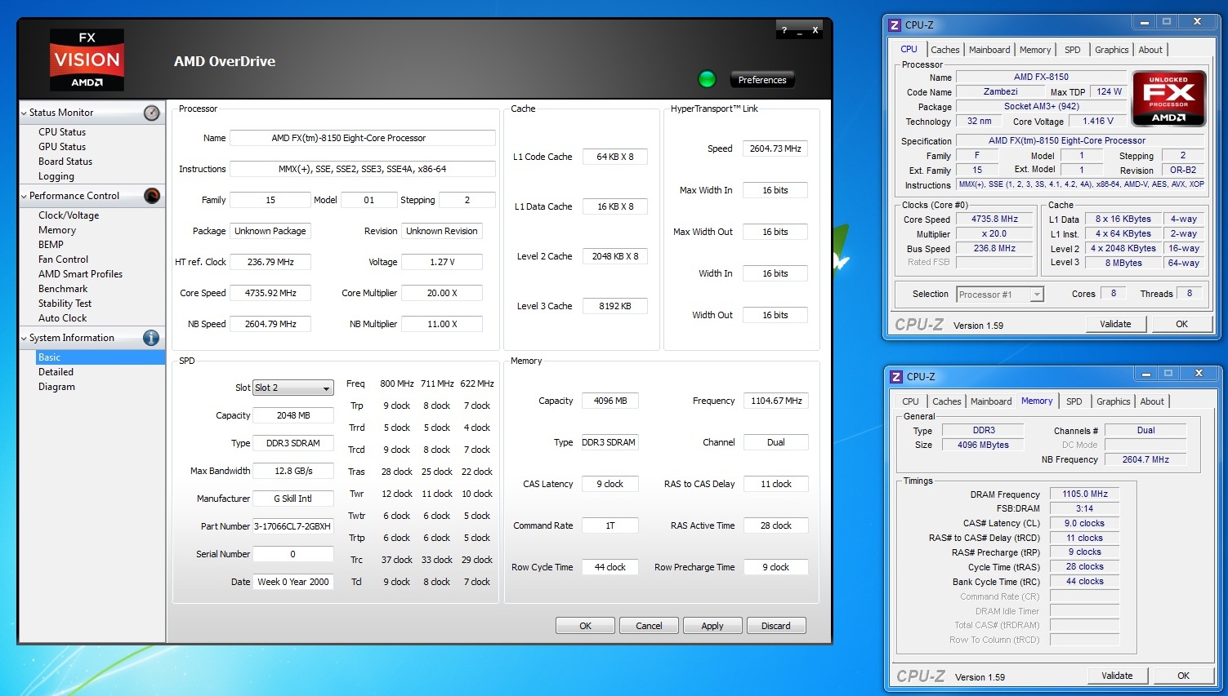Click the CPU-Z Core Voltage 1.416 V value

[x=1098, y=121]
